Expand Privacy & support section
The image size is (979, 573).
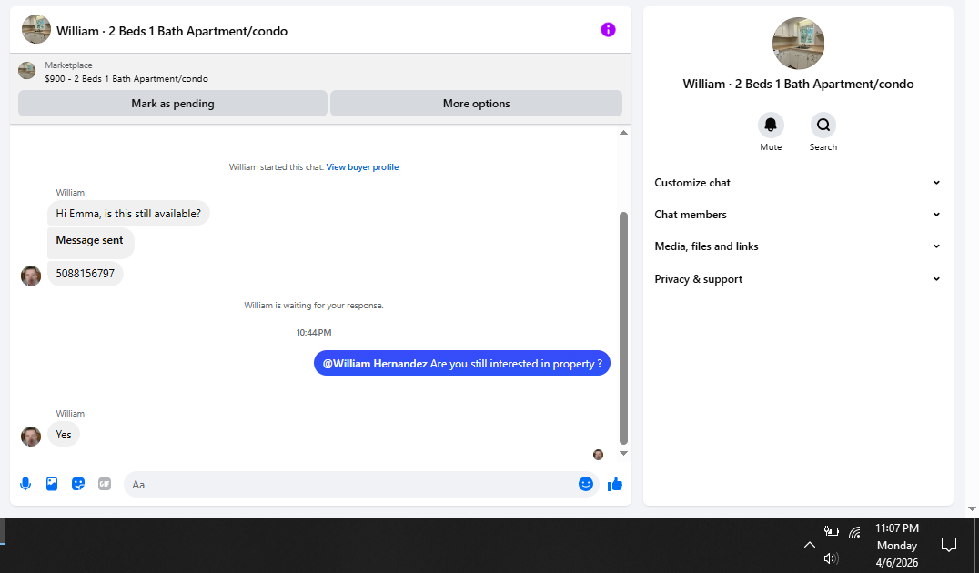coord(797,279)
